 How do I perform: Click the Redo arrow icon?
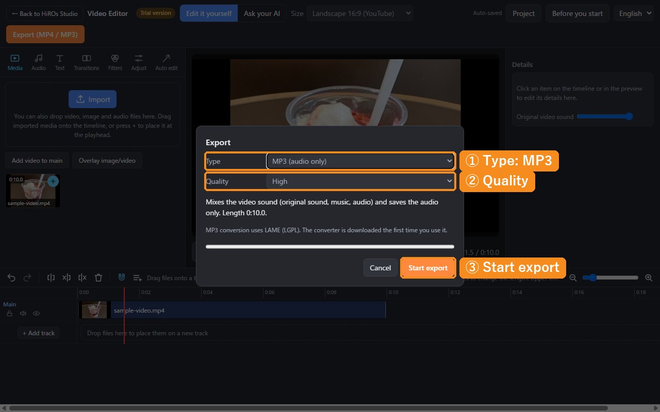pyautogui.click(x=27, y=278)
